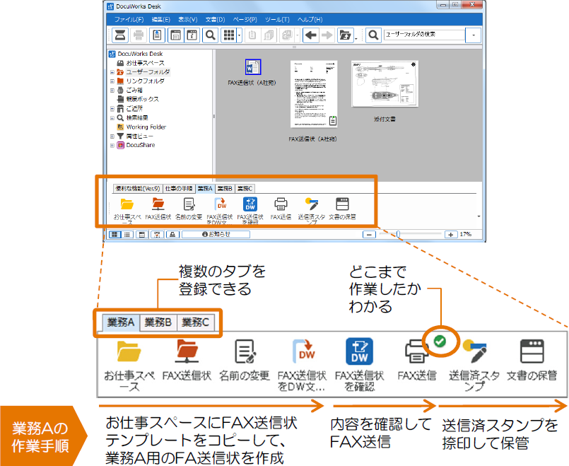
Task: Click the magnifier icon left of the grid view button
Action: tap(210, 35)
